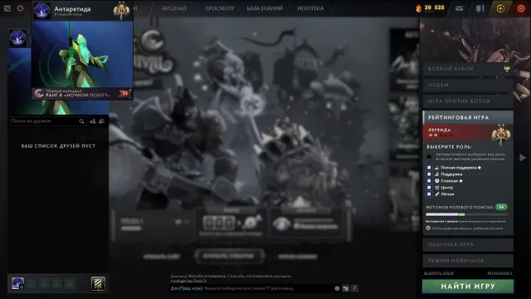Click the Dota logo icon in top-left corner
The height and width of the screenshot is (299, 531).
[x=7, y=8]
